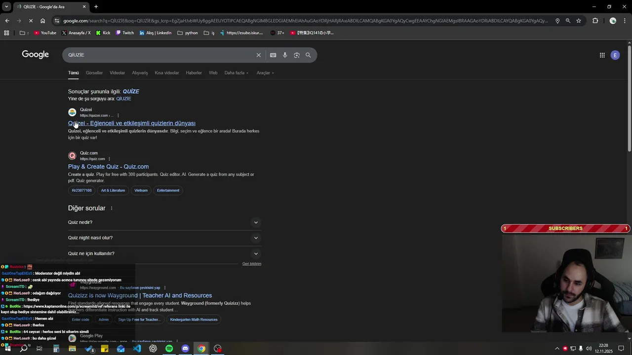This screenshot has width=632, height=355.
Task: Open OBS Studio from the taskbar
Action: pyautogui.click(x=218, y=349)
